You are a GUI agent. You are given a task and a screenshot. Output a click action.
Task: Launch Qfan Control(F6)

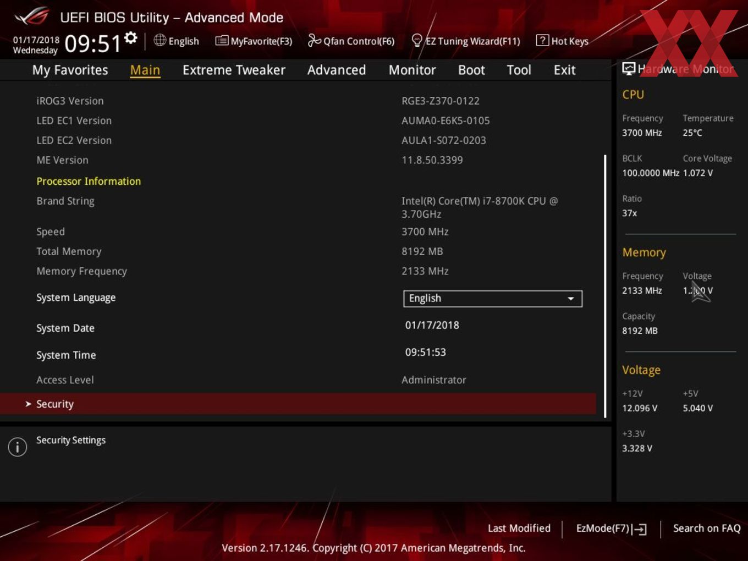351,41
